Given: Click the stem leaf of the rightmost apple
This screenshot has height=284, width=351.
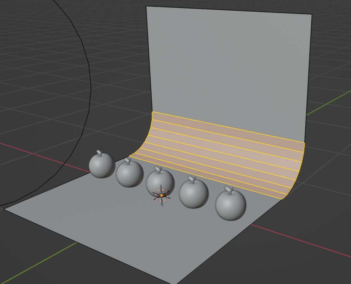Looking at the screenshot, I should click(229, 189).
